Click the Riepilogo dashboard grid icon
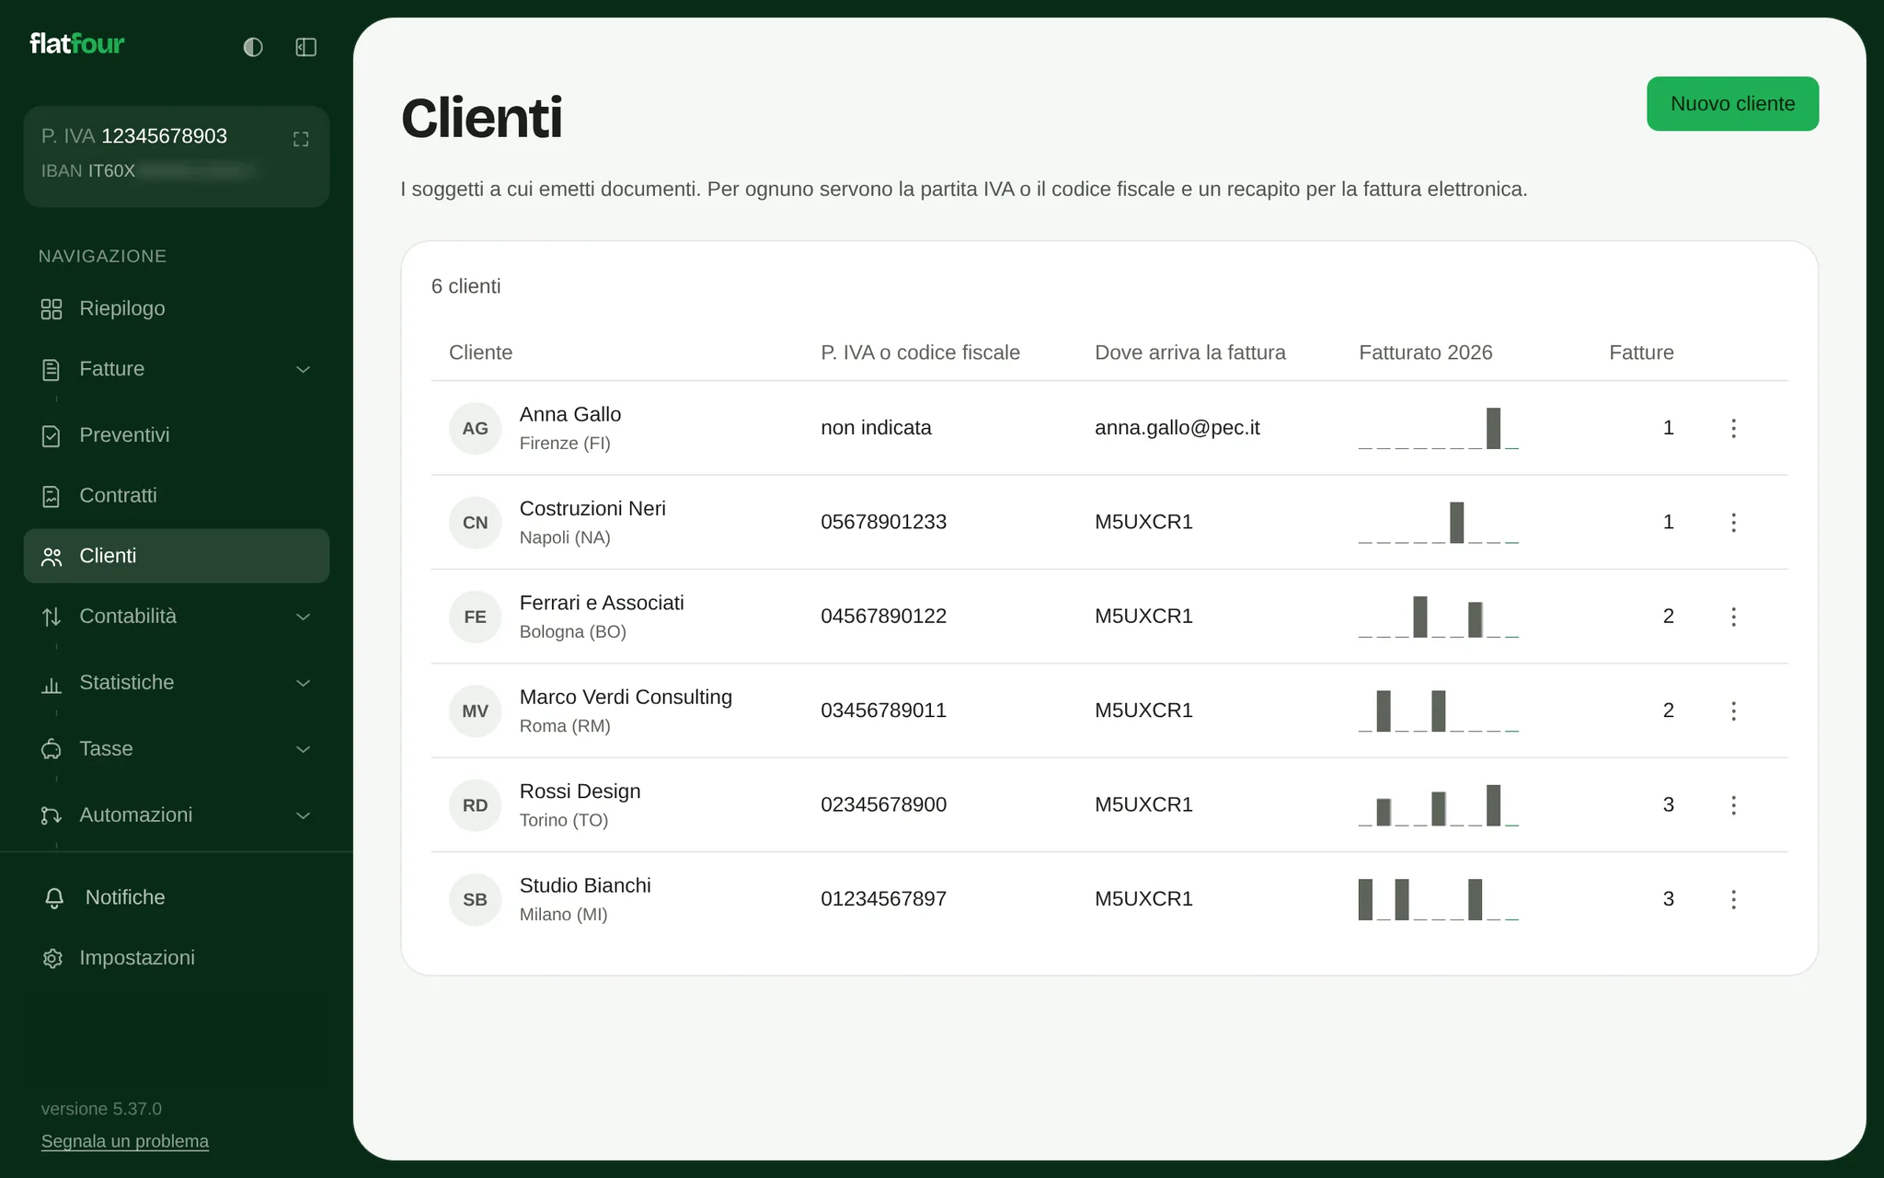Screen dimensions: 1884x1178 52,309
